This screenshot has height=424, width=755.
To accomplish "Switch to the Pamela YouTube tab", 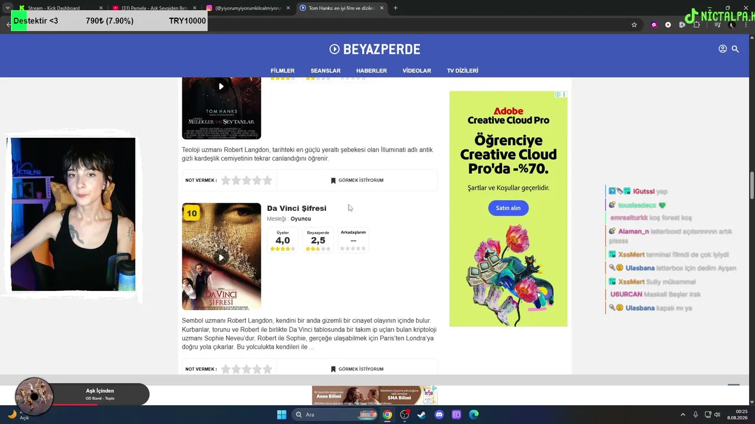I will click(155, 8).
